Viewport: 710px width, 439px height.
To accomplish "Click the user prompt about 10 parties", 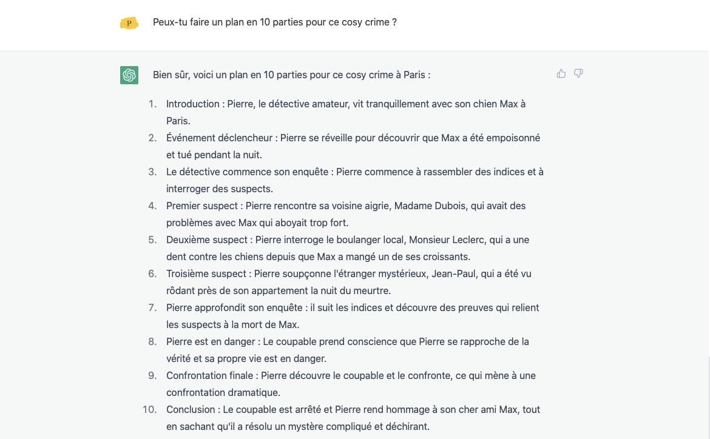I will click(x=274, y=22).
